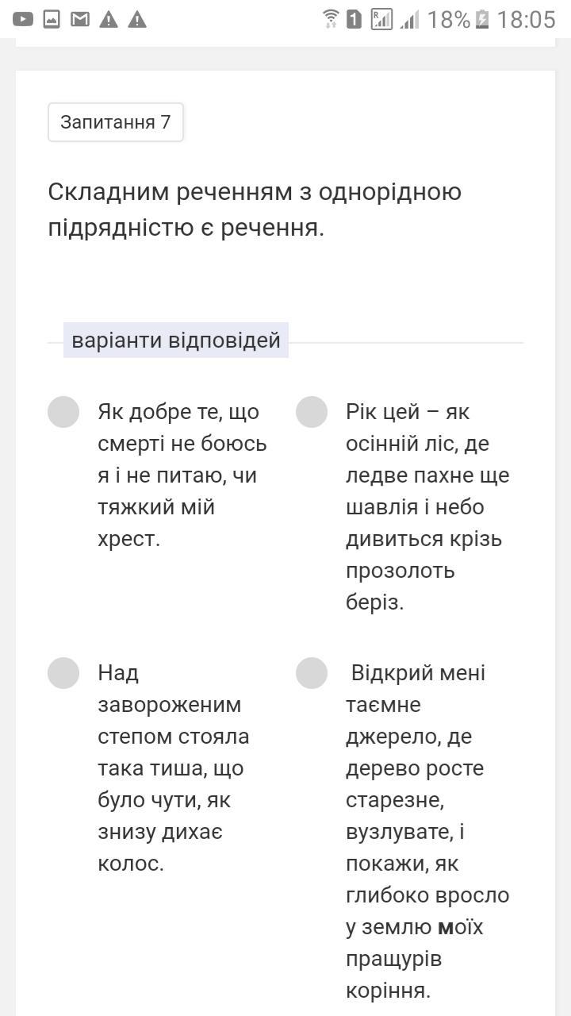Image resolution: width=571 pixels, height=1016 pixels.
Task: Tap the 18:05 clock in status bar
Action: pyautogui.click(x=527, y=19)
